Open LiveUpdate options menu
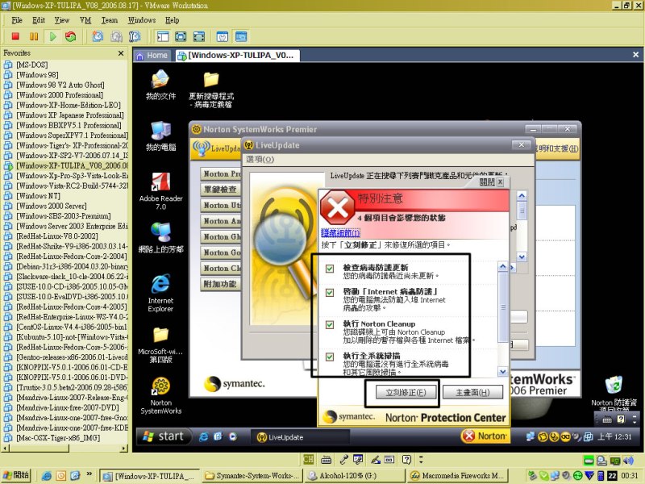This screenshot has height=484, width=645. pos(260,159)
